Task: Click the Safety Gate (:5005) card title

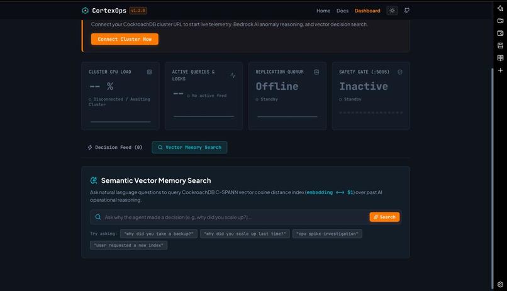Action: click(364, 72)
